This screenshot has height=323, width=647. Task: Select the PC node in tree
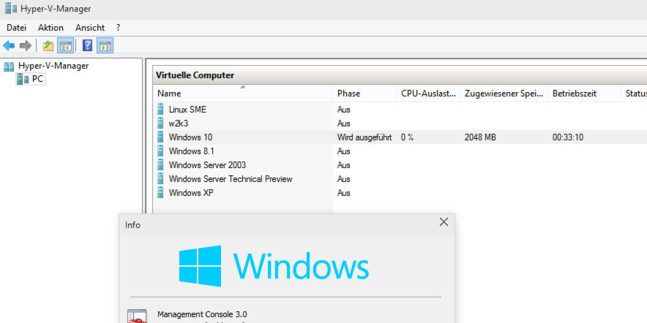(37, 79)
